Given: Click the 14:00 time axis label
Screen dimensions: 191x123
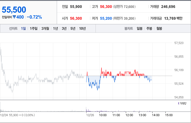Looking at the screenshot, I should pos(156,115).
